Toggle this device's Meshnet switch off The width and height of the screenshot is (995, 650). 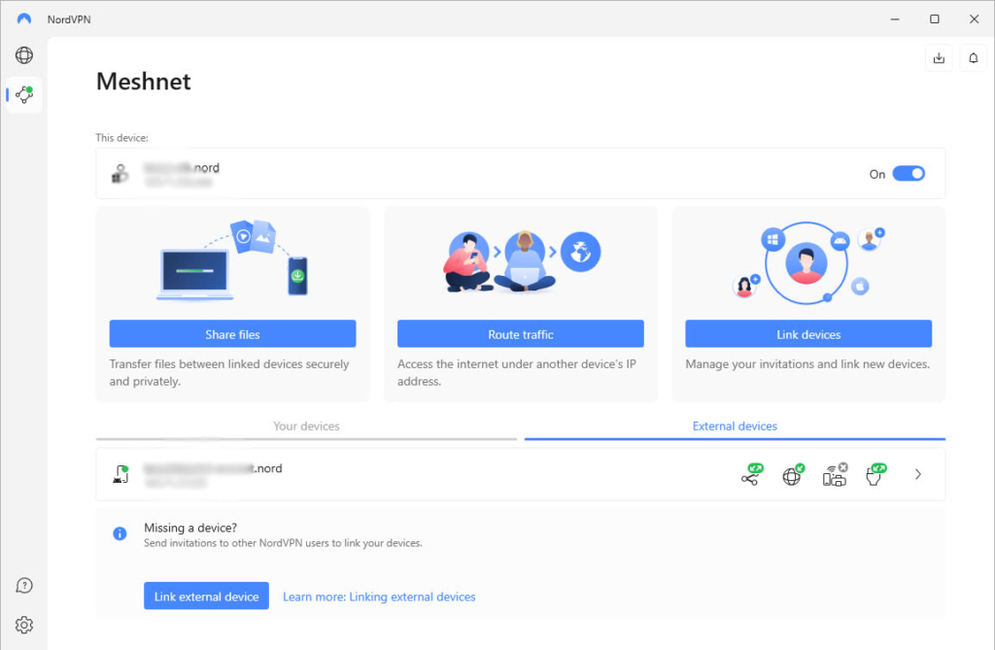click(909, 172)
